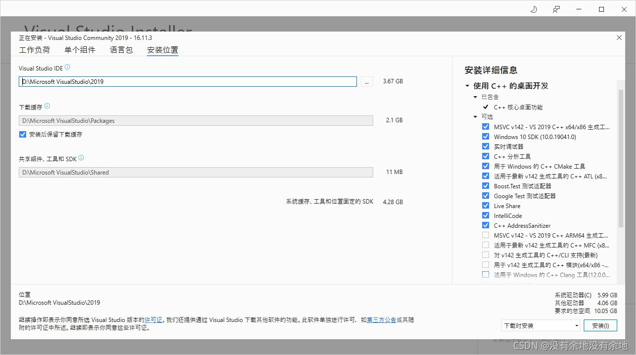Uncheck 安装后保留下载缓存
Image resolution: width=636 pixels, height=355 pixels.
(x=23, y=134)
